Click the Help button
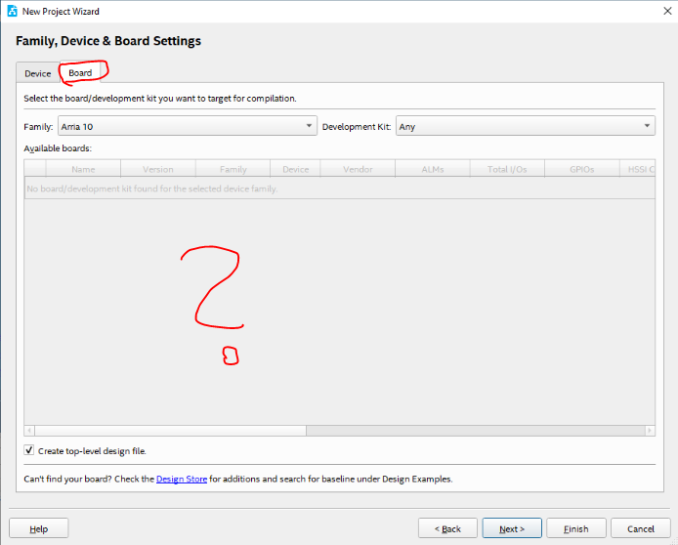The image size is (678, 545). [38, 528]
